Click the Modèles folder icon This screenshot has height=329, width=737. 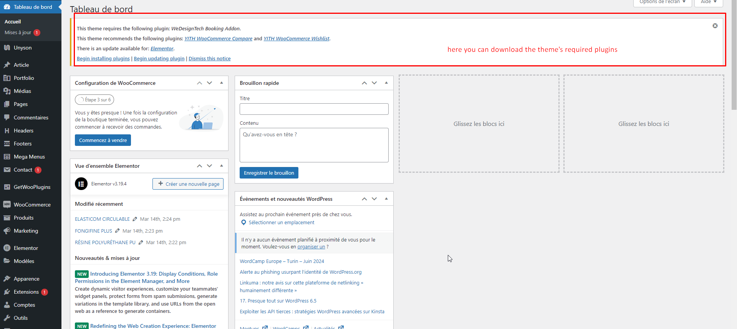pyautogui.click(x=7, y=261)
